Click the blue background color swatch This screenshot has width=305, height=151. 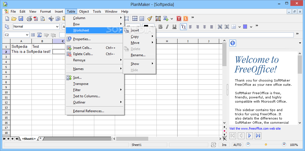pos(245,27)
